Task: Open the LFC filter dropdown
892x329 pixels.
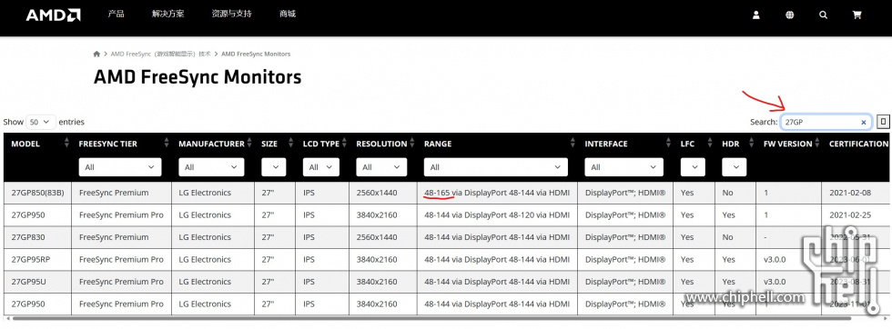Action: pos(693,167)
